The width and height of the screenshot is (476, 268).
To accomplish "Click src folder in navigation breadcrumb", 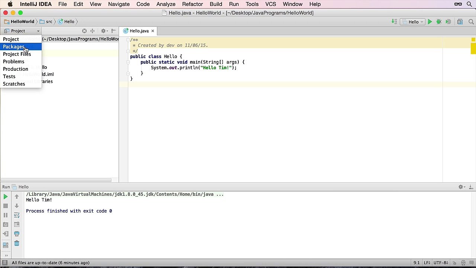I will click(46, 22).
